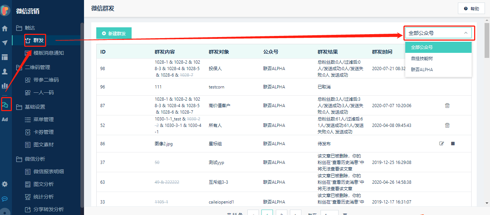The height and width of the screenshot is (215, 490).
Task: Click the timestamp 2020-04-26 14:58:38
Action: [x=392, y=182]
